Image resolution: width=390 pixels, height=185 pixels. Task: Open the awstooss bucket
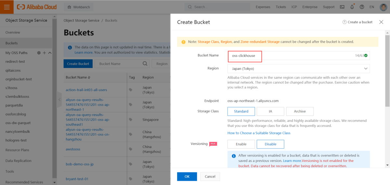73,149
